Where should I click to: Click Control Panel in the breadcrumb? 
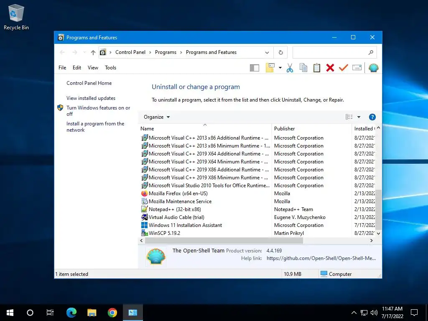click(130, 52)
